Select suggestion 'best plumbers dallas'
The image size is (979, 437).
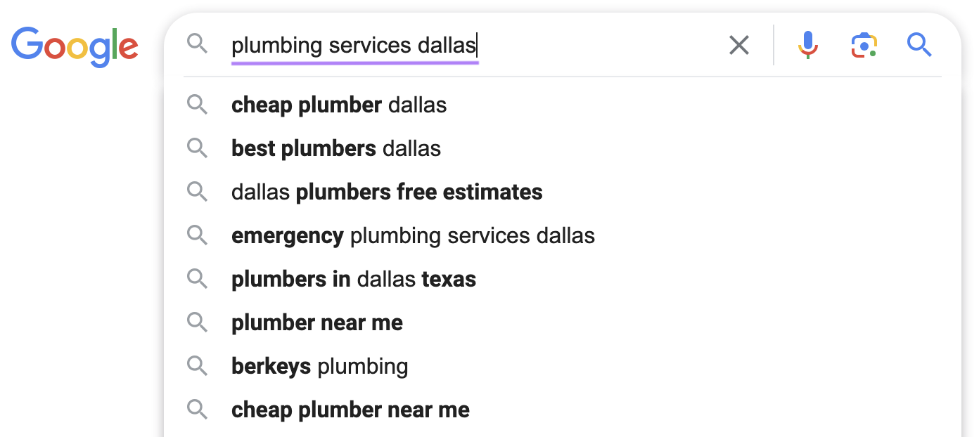(335, 148)
